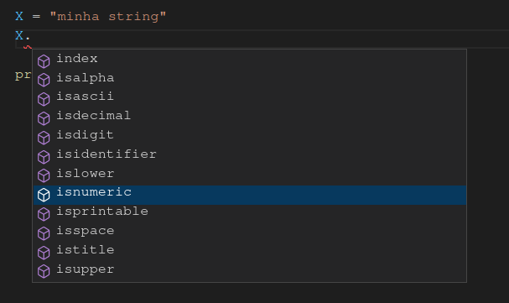Pick isprintable from the suggestions
509x303 pixels.
[250, 212]
